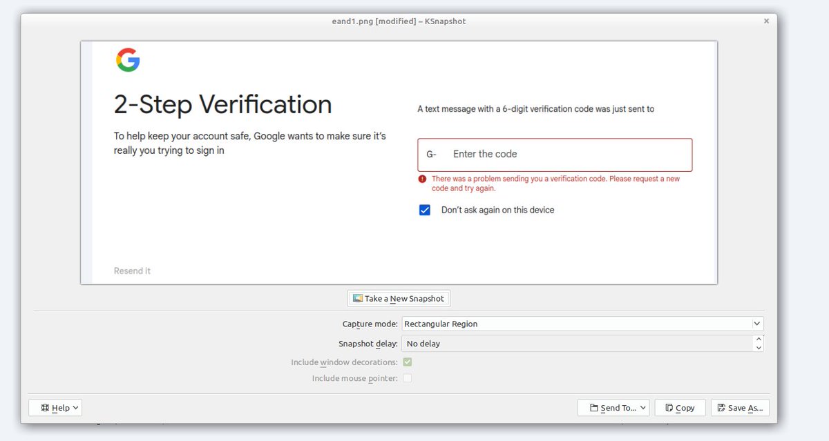Toggle Include mouse pointer checkbox
This screenshot has width=829, height=441.
click(x=408, y=378)
